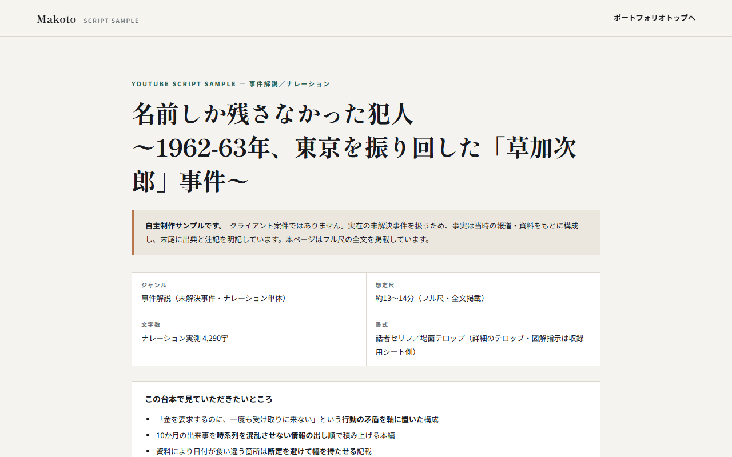Click the SCRIPT SAMPLE header label

point(111,21)
